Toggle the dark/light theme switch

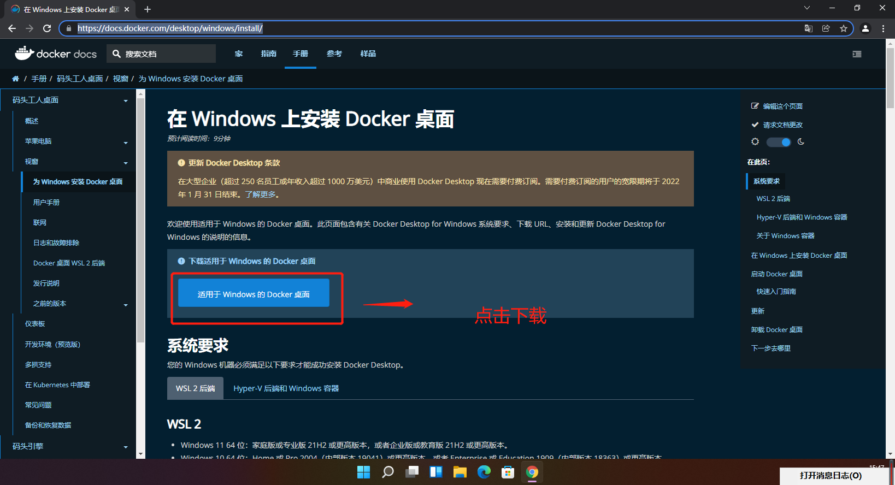click(x=778, y=142)
